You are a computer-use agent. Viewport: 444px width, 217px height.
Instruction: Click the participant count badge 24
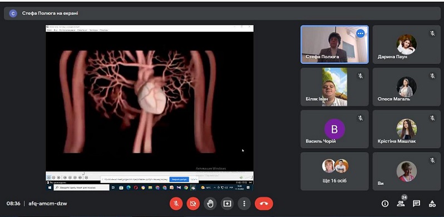click(404, 198)
